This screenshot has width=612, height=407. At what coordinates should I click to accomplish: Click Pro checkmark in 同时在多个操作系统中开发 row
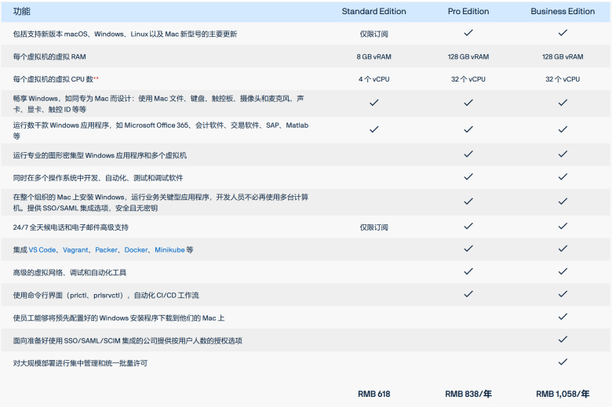[x=468, y=176]
